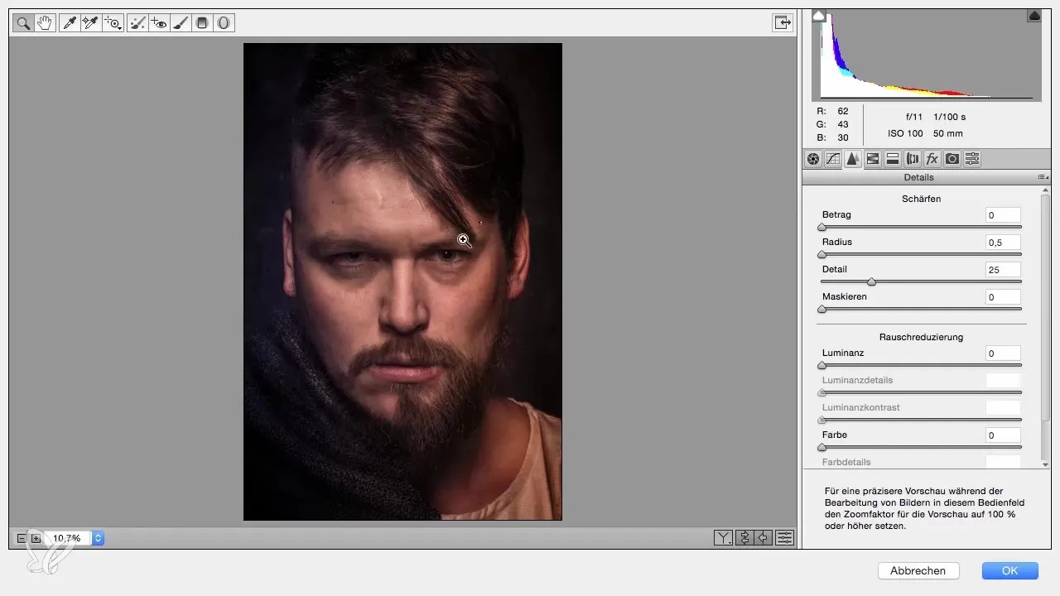The width and height of the screenshot is (1060, 596).
Task: Click the Schärfen section heading
Action: (x=921, y=199)
